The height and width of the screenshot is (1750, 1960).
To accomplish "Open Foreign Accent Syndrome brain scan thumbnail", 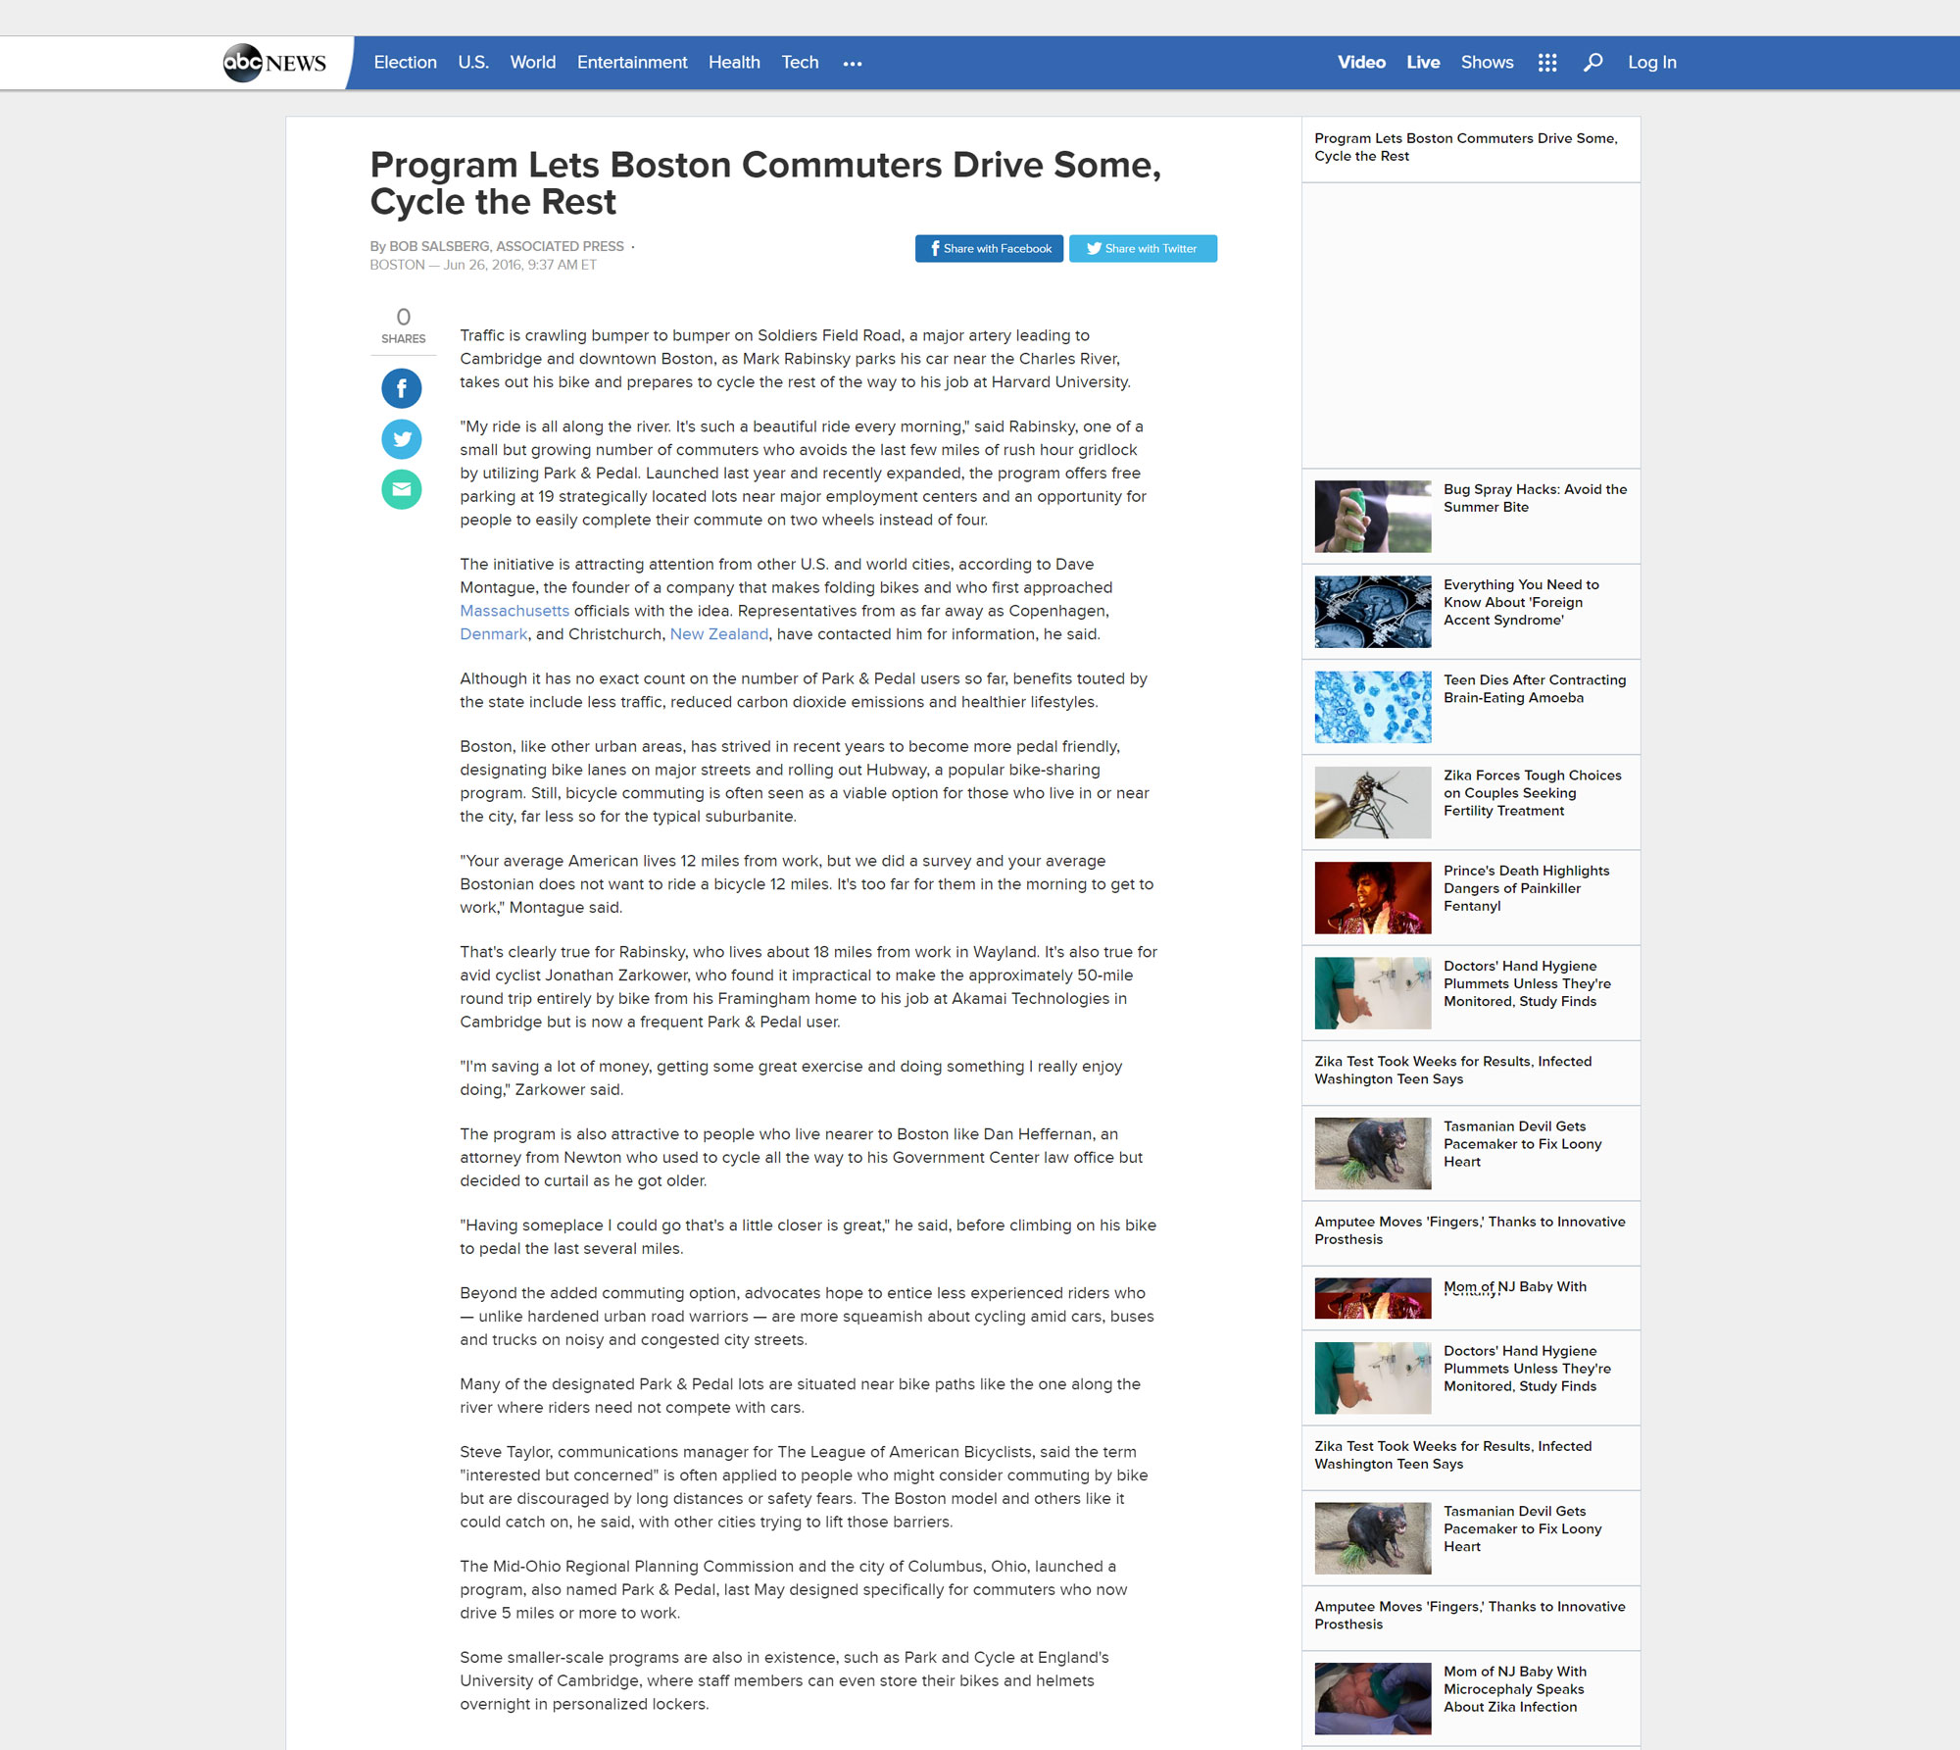I will (1372, 612).
